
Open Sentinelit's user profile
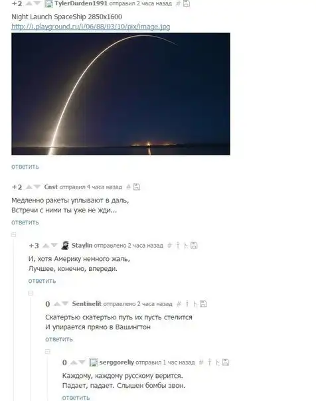click(x=87, y=304)
